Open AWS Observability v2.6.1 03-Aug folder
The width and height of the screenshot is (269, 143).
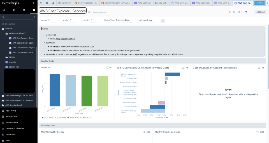pos(18,101)
